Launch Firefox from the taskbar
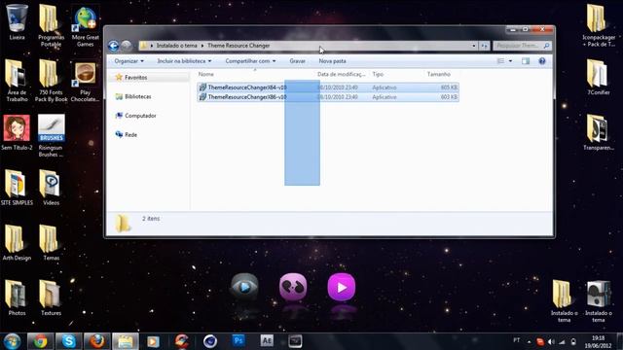This screenshot has width=623, height=350. pyautogui.click(x=97, y=341)
